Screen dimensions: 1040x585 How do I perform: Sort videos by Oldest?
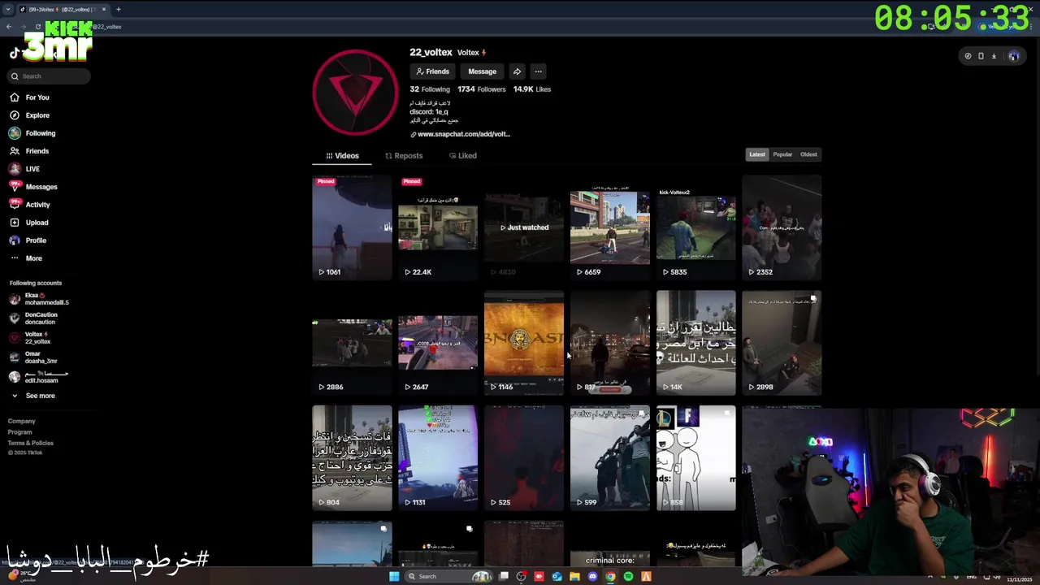click(808, 154)
